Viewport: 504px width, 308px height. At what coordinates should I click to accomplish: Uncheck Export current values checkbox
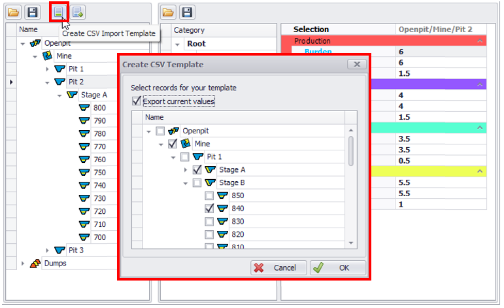point(136,101)
